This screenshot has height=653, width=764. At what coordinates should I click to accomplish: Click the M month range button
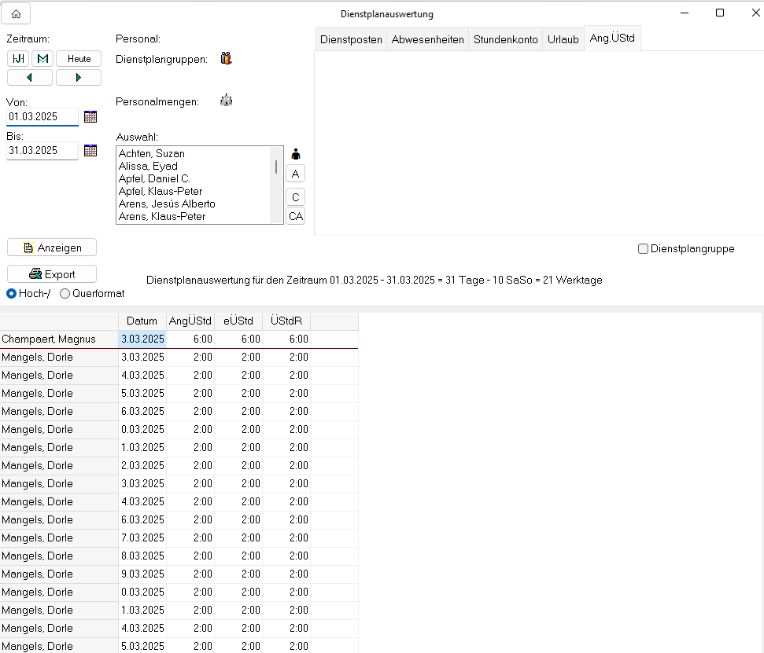pos(42,59)
